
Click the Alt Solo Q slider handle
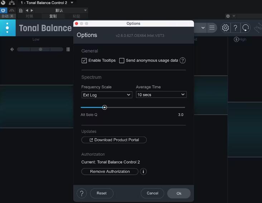(105, 107)
